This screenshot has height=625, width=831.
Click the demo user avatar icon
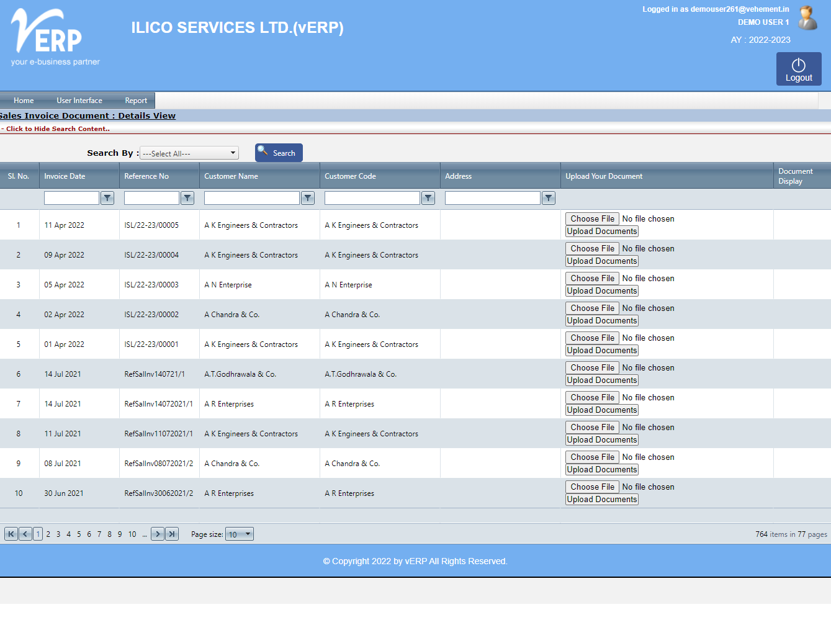coord(807,18)
